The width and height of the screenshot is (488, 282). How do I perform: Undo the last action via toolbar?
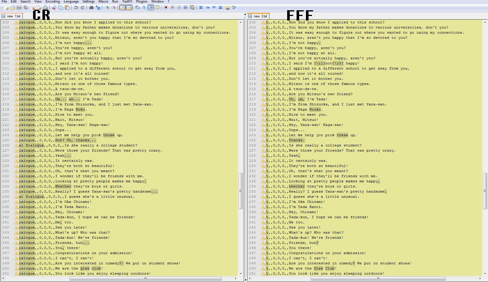76,7
